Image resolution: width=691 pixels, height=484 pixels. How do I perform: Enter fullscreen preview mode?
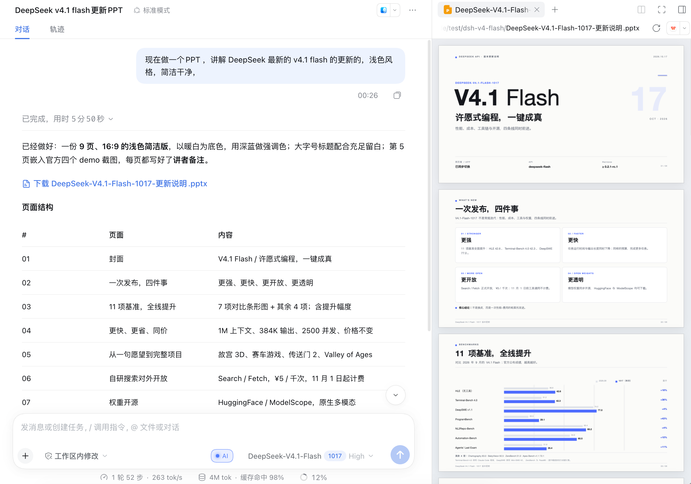(661, 10)
